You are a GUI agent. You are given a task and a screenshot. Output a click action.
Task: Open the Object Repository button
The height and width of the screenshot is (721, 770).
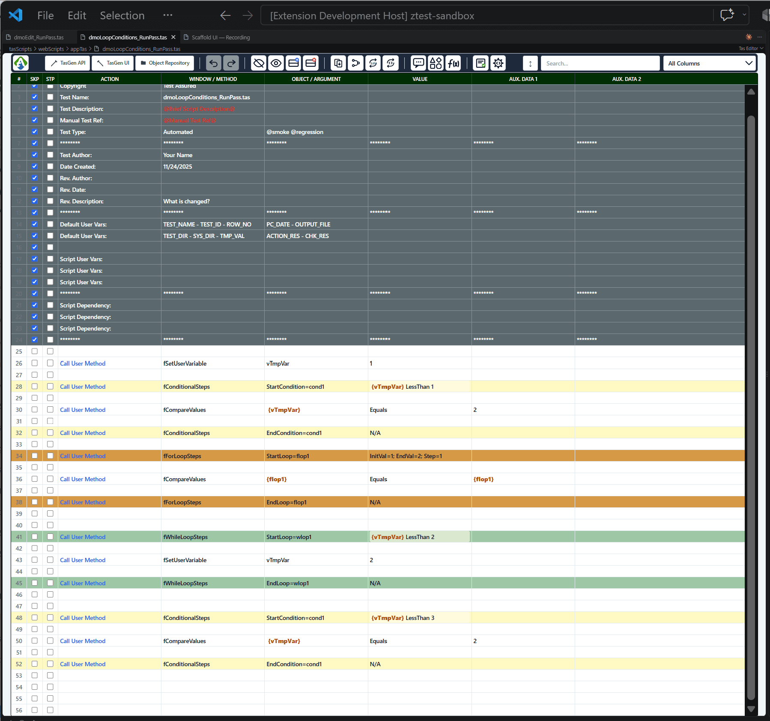click(165, 63)
